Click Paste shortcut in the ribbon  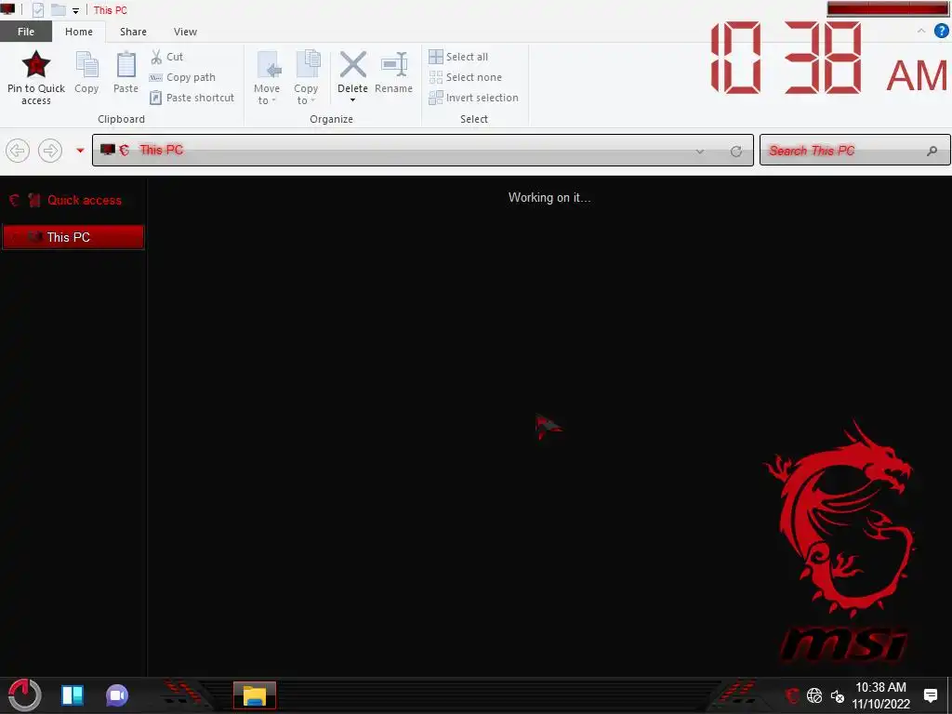click(x=192, y=97)
